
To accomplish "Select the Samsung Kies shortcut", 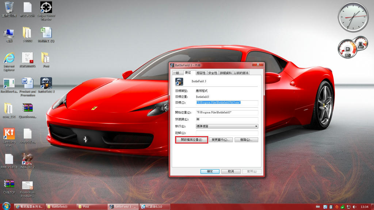I will (9, 137).
